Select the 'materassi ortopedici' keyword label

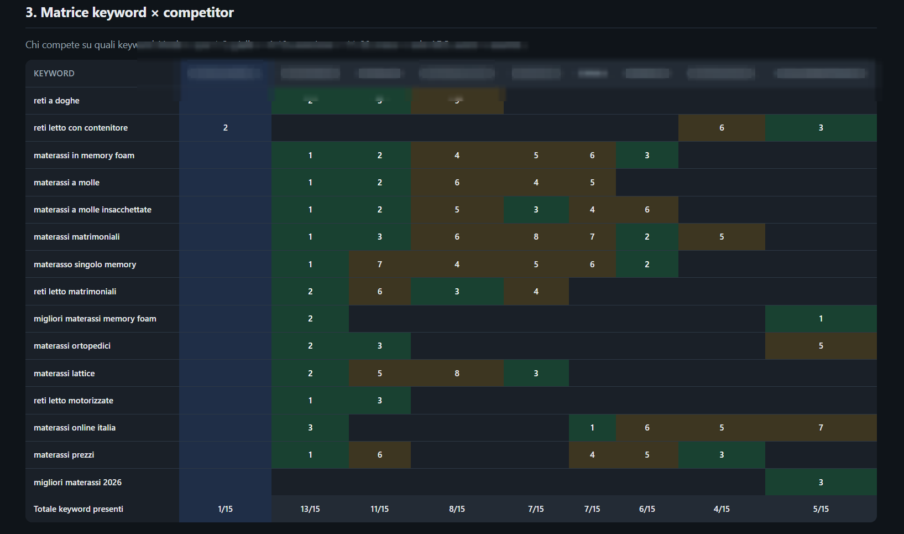tap(72, 346)
